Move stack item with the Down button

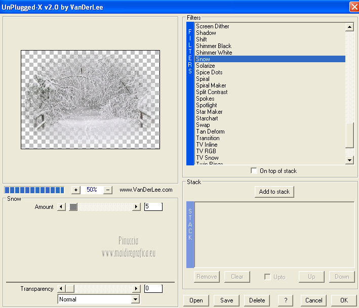pos(342,277)
